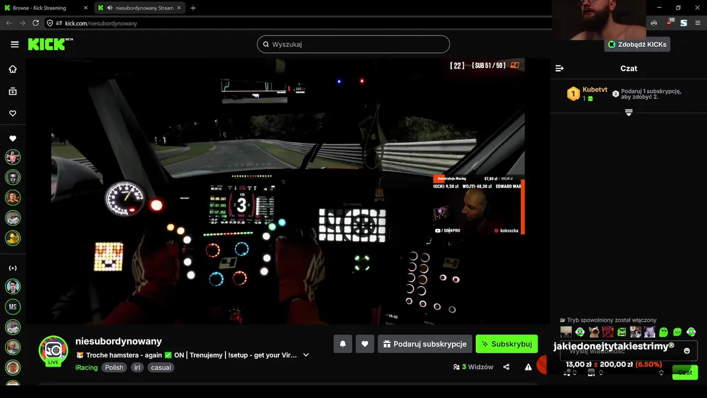Click the browser back arrow

point(9,23)
